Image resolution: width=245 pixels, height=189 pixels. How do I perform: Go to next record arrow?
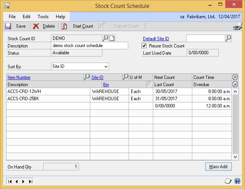[23, 181]
